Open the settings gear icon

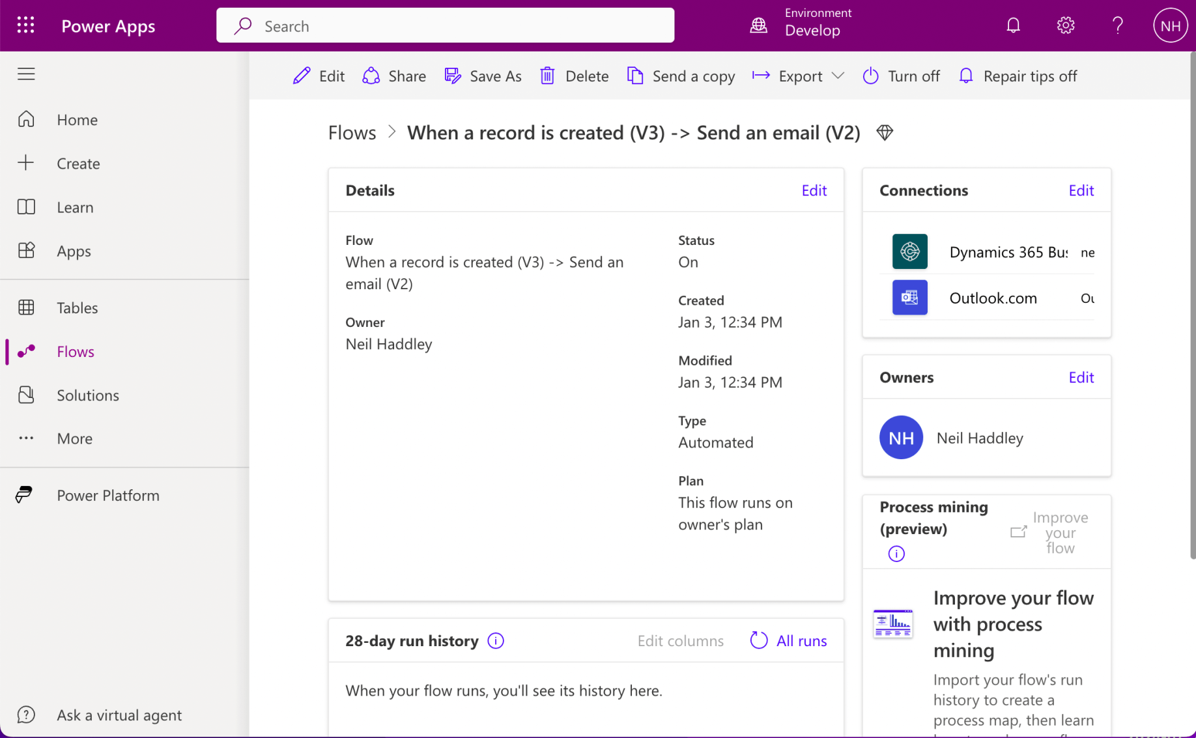point(1065,25)
